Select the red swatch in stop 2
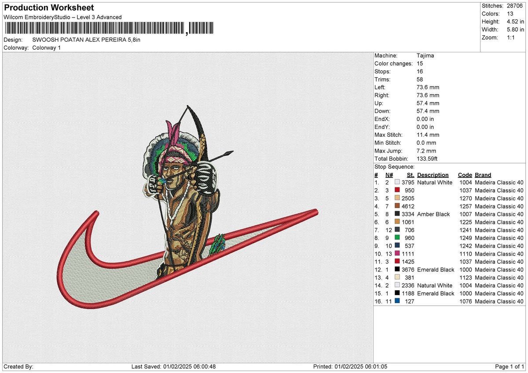 point(397,190)
